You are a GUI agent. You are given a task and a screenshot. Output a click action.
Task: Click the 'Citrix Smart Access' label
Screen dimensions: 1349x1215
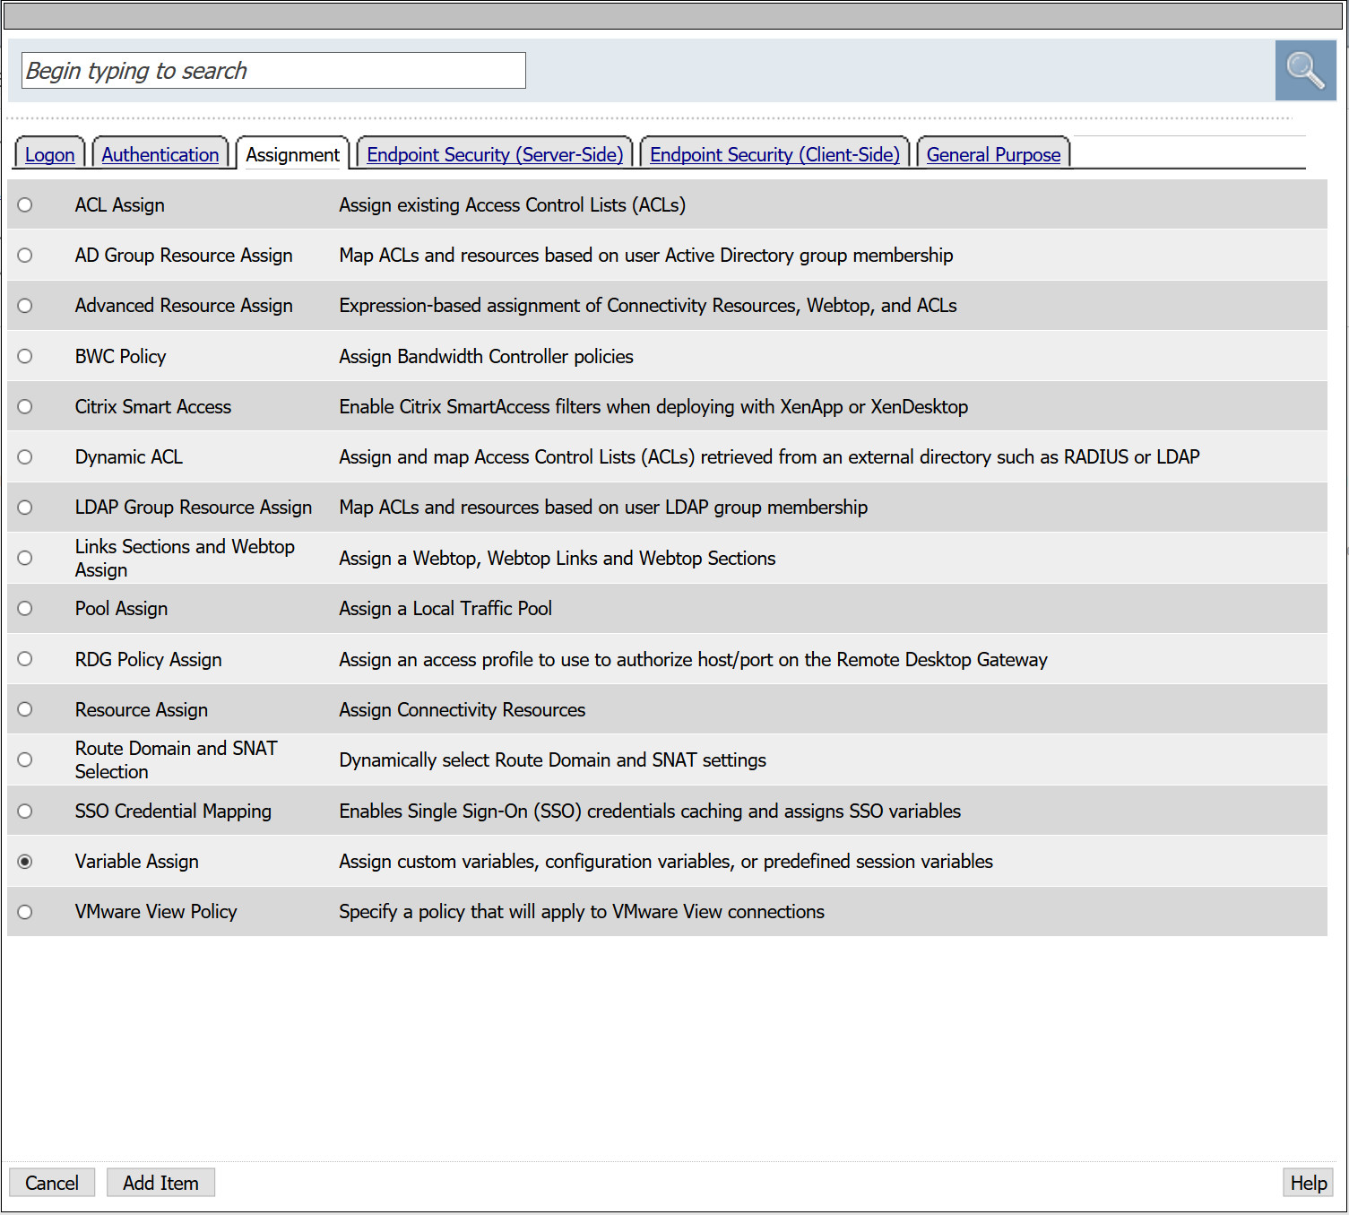[x=153, y=407]
